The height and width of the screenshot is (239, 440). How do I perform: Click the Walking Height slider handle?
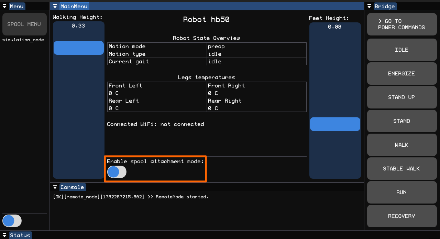tap(79, 48)
